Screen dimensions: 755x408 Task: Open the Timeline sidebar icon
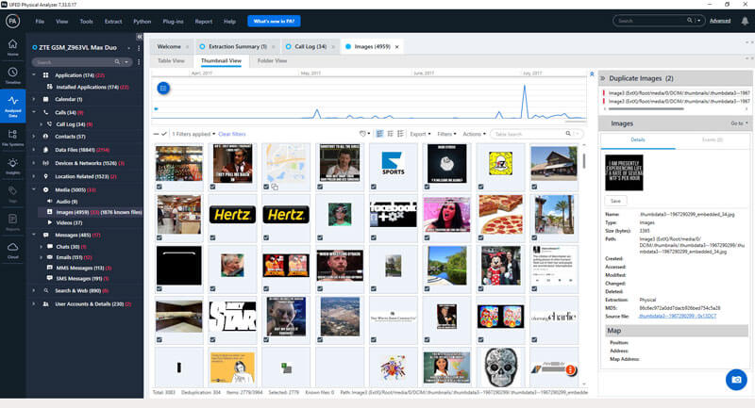click(12, 75)
